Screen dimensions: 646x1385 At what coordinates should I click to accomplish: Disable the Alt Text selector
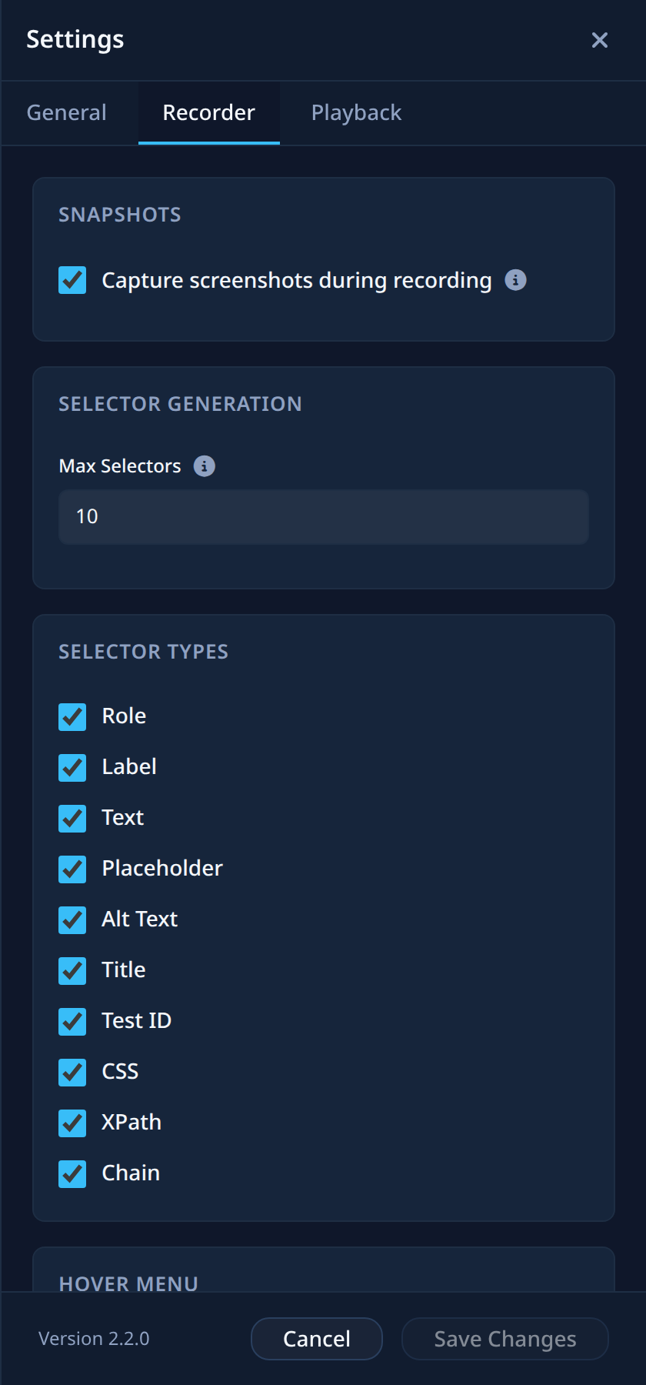tap(72, 919)
